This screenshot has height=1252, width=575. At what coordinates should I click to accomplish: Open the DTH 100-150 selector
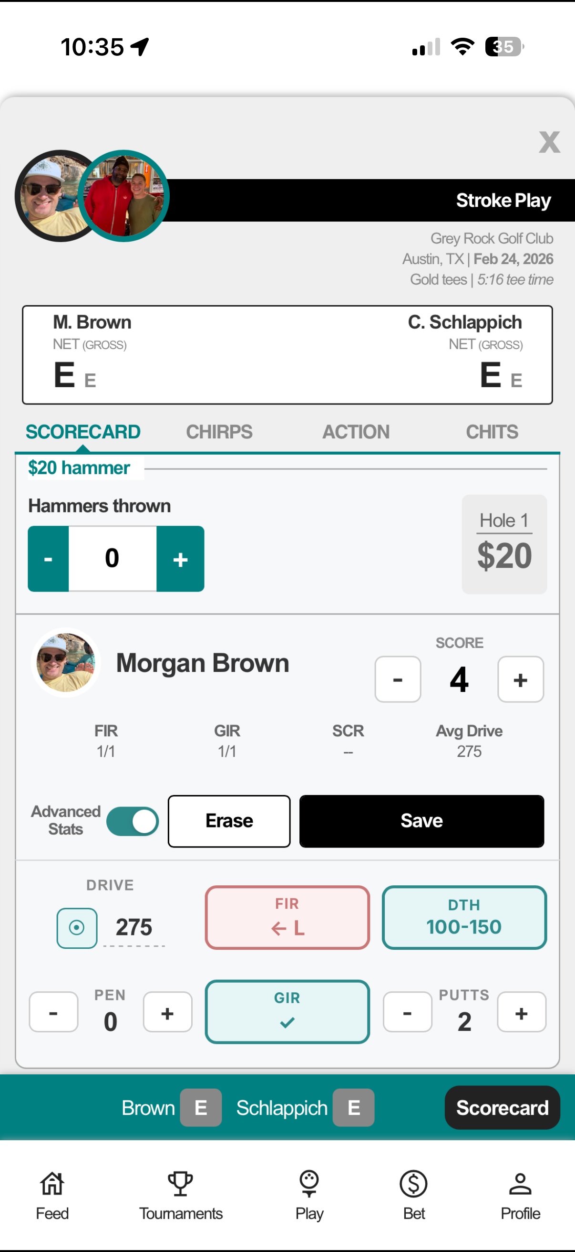464,918
